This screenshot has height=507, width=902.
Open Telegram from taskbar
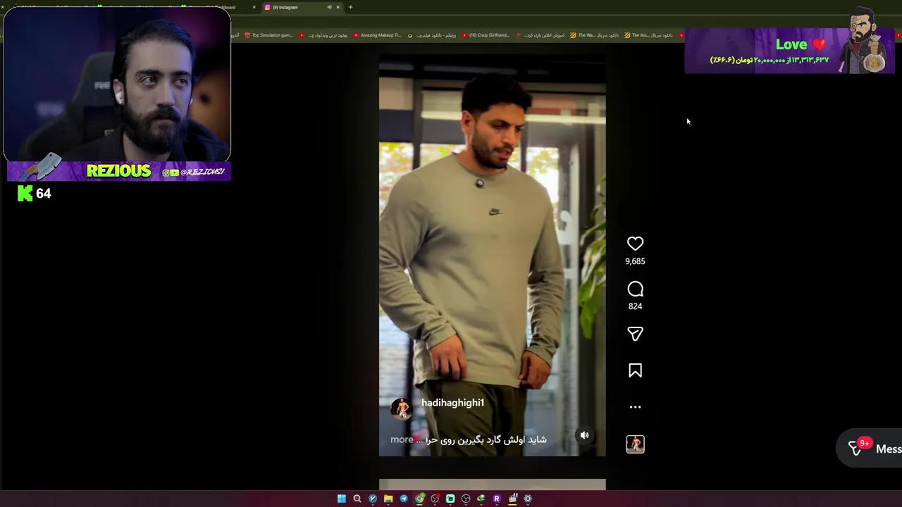click(x=404, y=499)
